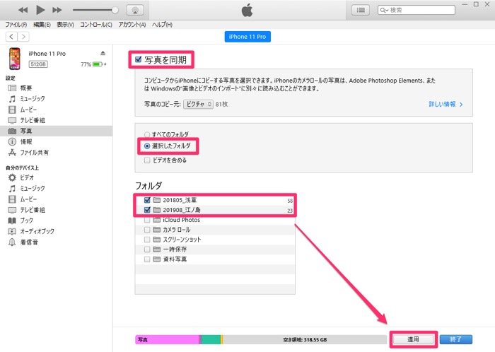The image size is (495, 352).
Task: Open ビデオ under 自分のデバイス上
Action: point(27,177)
